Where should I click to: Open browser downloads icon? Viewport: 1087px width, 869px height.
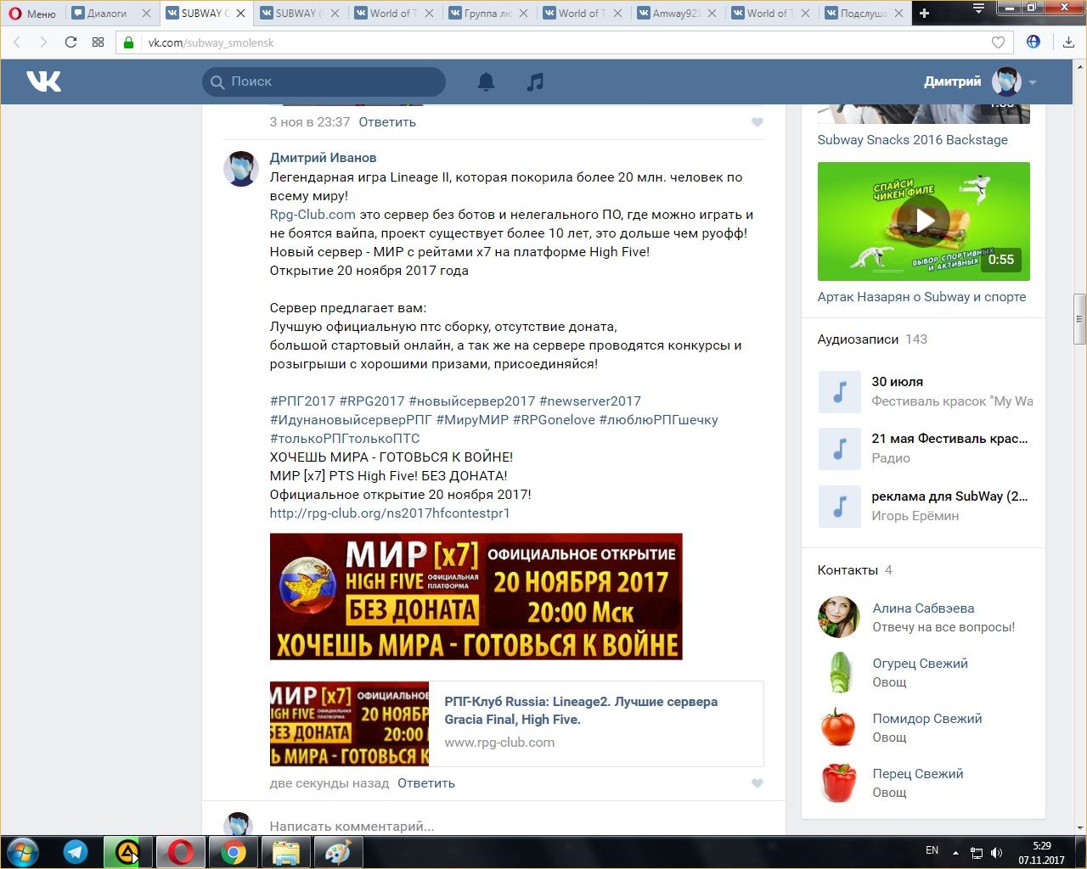1068,42
